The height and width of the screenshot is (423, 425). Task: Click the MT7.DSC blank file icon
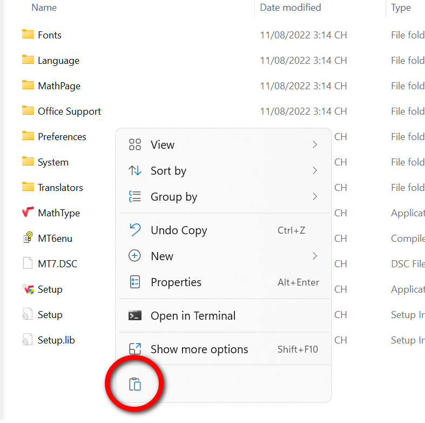click(28, 263)
